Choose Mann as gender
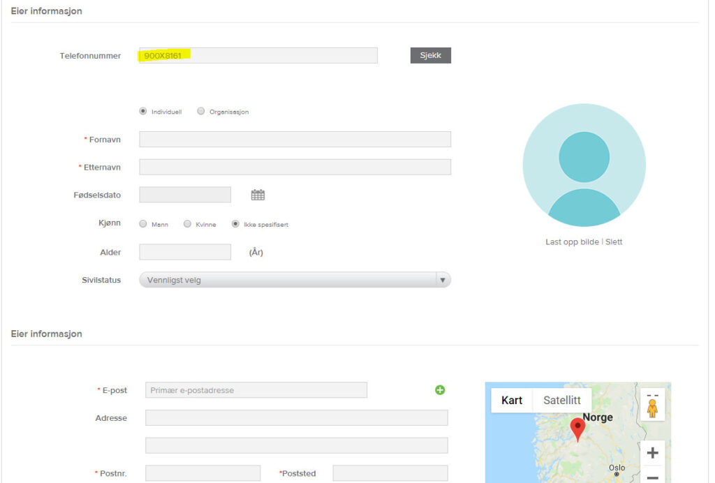Viewport: 715px width, 483px height. point(143,224)
